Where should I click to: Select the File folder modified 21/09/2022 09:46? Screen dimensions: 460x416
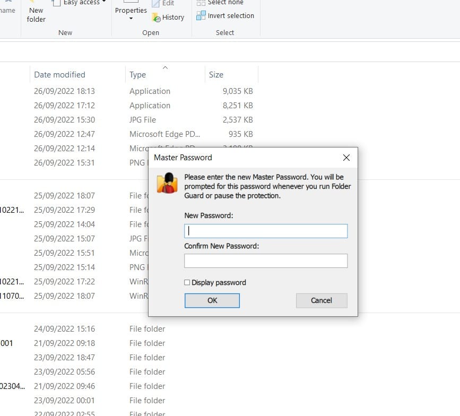[x=129, y=386]
